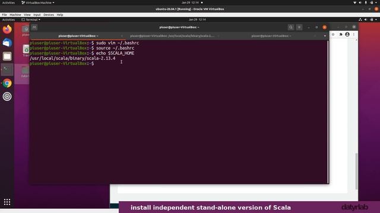Launch Thunderbird mail from the dock
Image resolution: width=380 pixels, height=213 pixels.
pos(7,43)
